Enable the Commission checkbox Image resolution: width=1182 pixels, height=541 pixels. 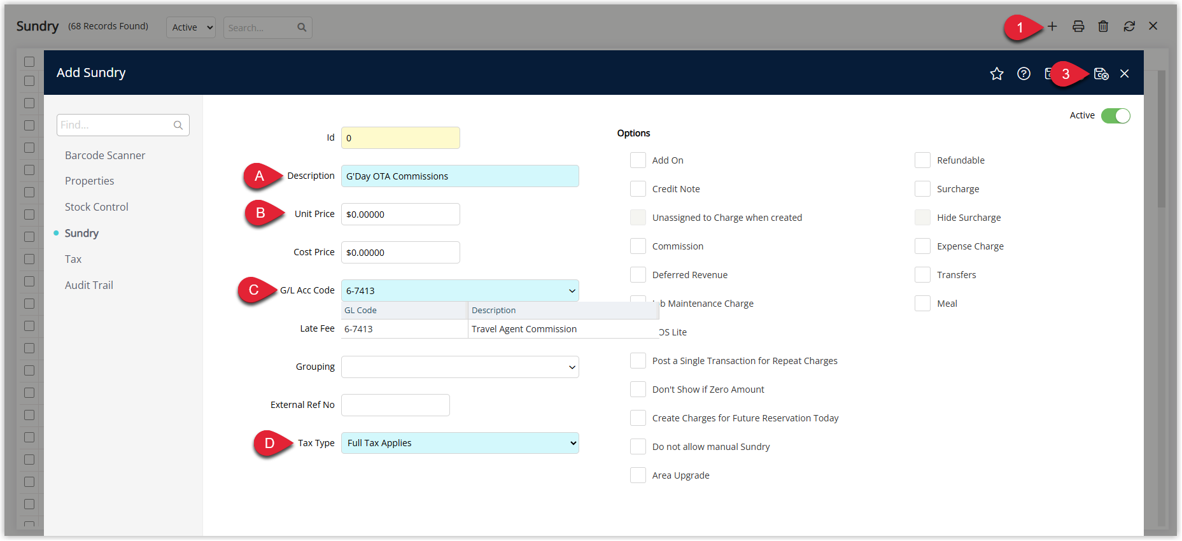[638, 246]
